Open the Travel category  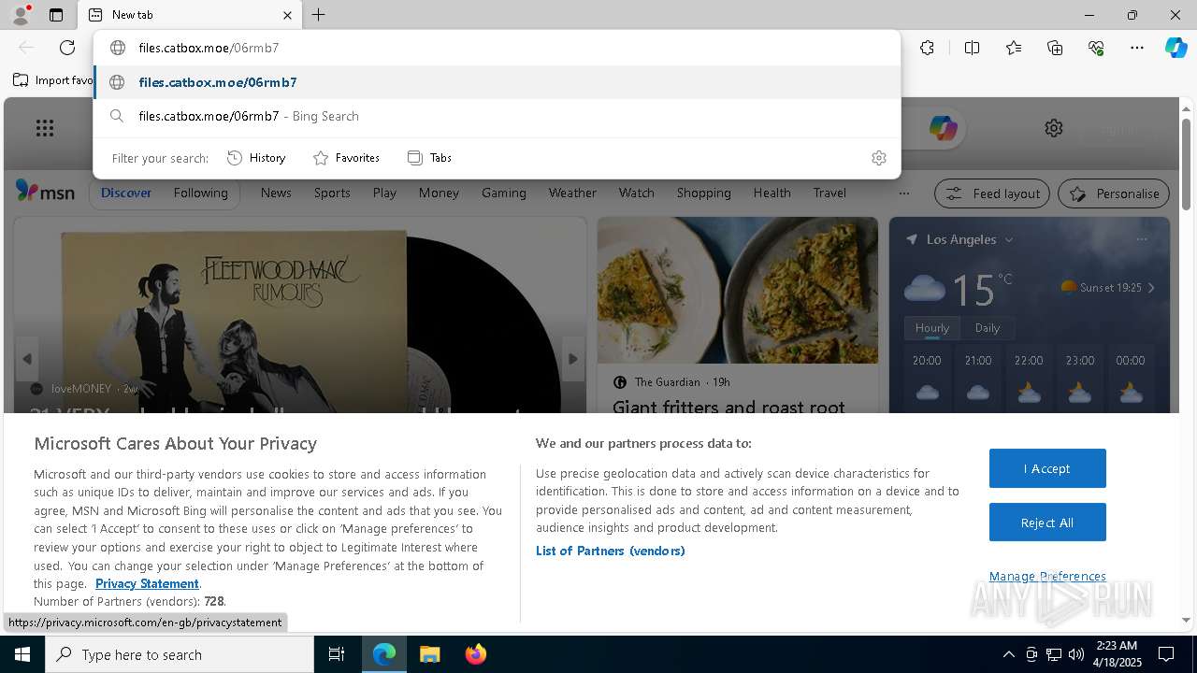click(x=829, y=193)
